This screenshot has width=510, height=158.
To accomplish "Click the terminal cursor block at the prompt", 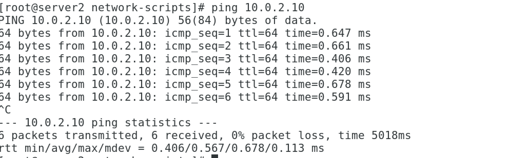I will [215, 156].
